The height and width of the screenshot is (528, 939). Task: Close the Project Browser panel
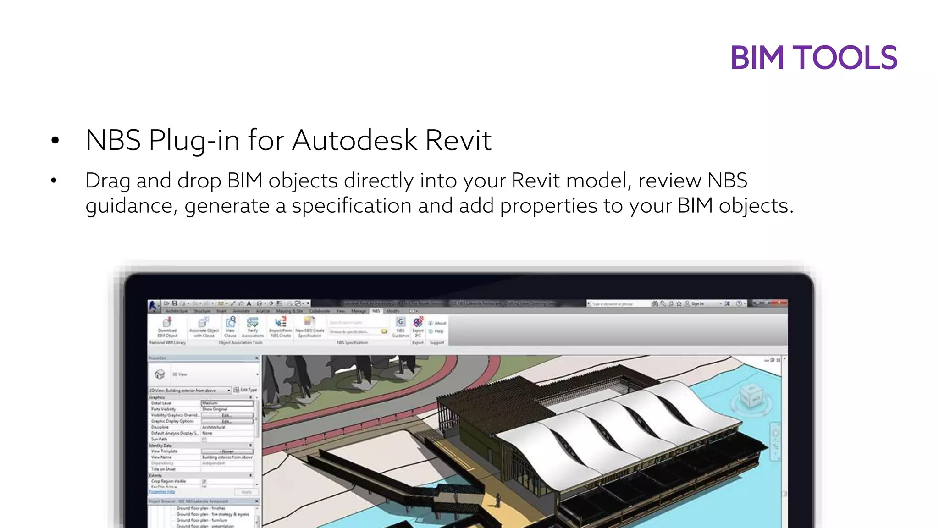coord(257,501)
